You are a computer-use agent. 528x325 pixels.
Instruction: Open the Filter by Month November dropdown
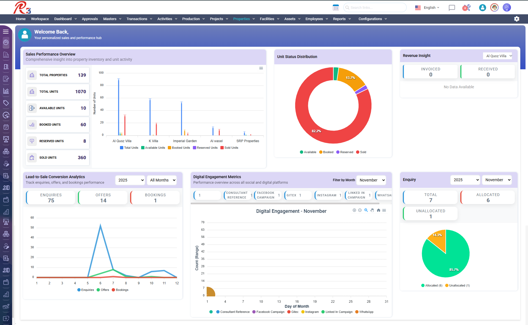371,180
